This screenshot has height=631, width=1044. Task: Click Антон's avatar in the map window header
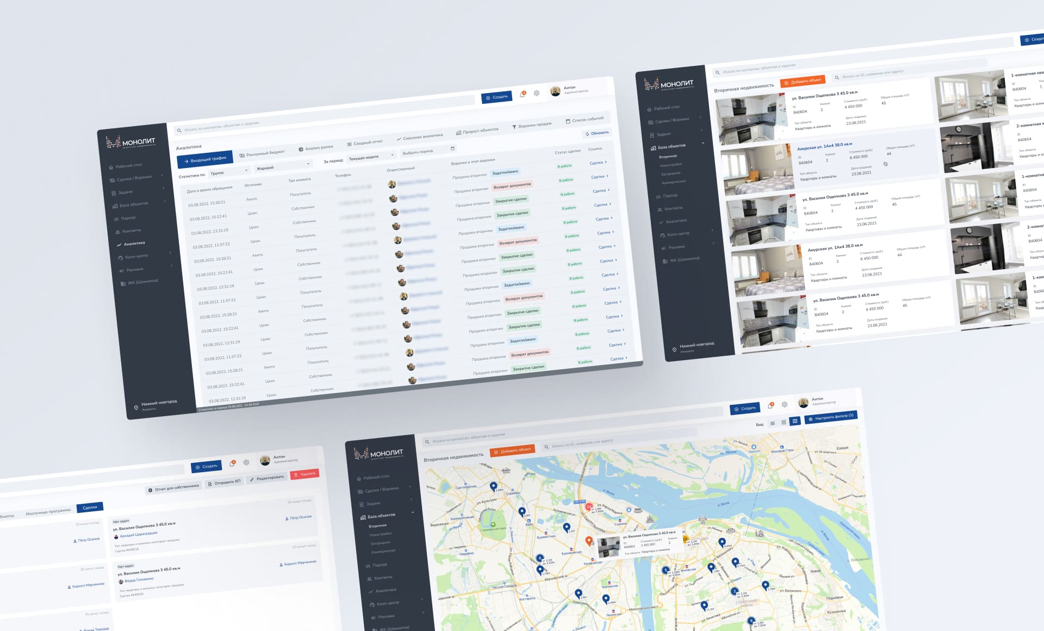(803, 403)
